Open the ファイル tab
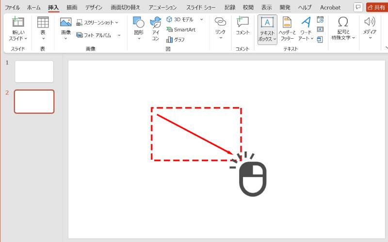The image size is (388, 242). tap(12, 7)
